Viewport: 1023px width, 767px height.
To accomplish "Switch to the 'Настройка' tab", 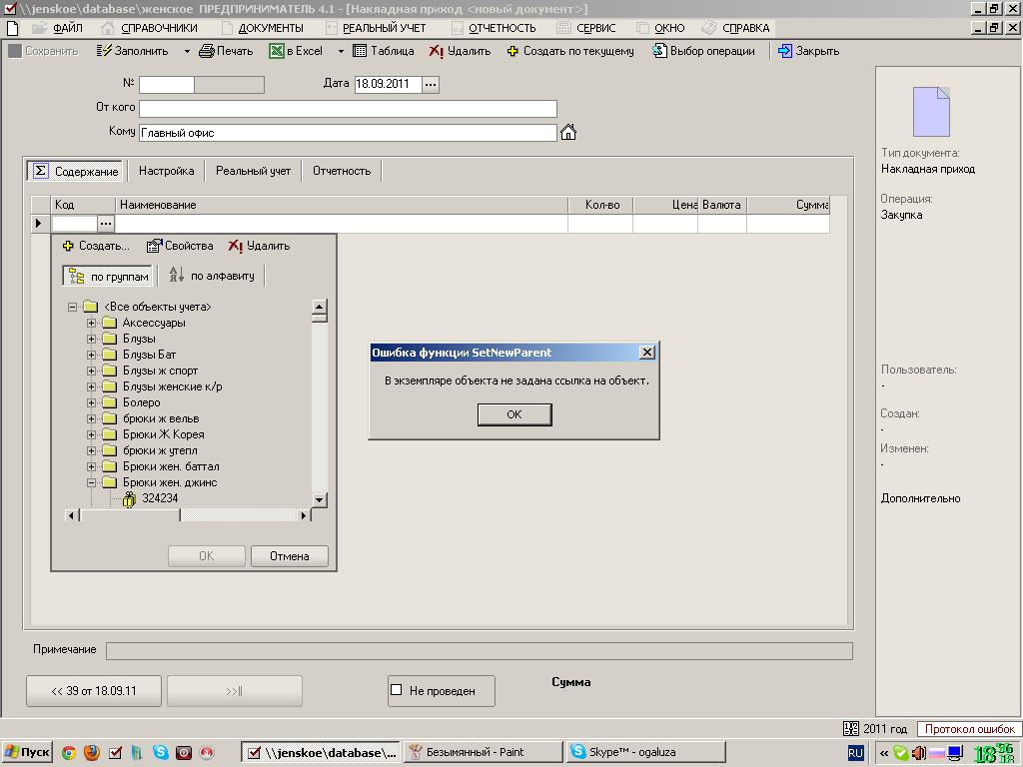I will pos(166,171).
